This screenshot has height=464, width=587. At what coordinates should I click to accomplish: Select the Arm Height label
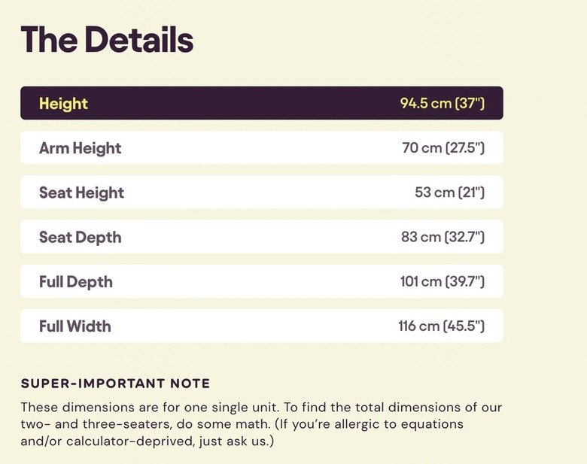80,148
